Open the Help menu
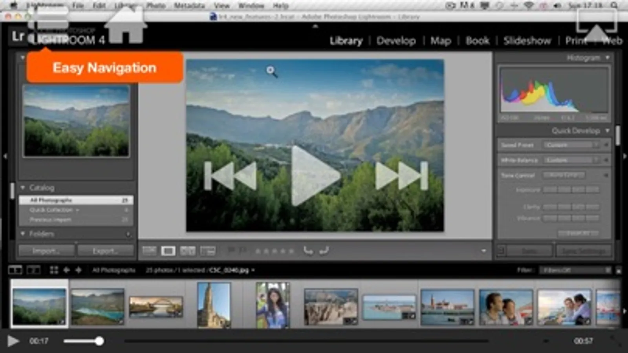This screenshot has height=353, width=628. pyautogui.click(x=280, y=5)
